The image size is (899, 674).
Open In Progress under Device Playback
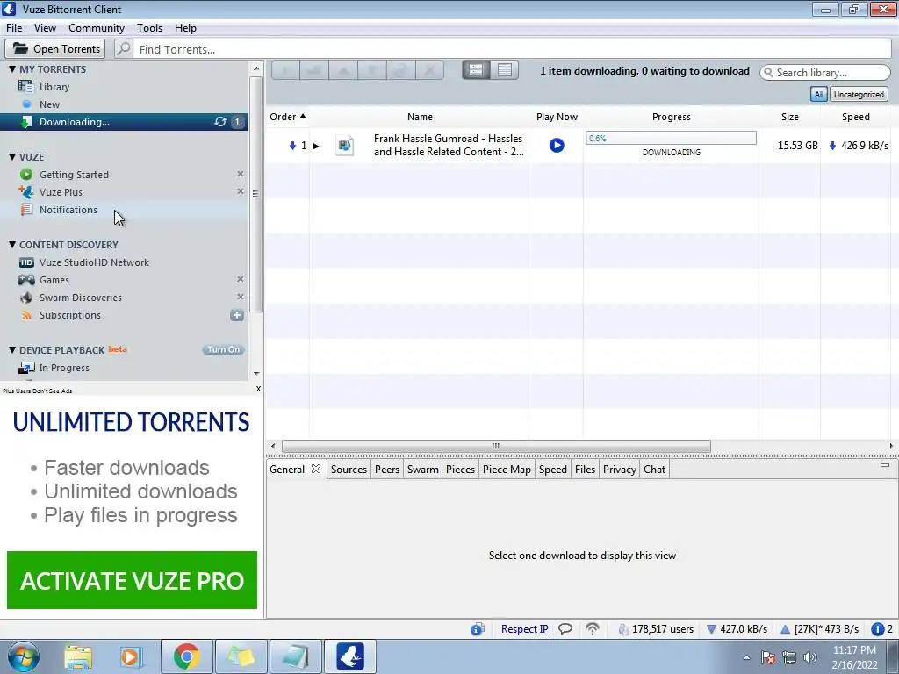click(x=63, y=368)
